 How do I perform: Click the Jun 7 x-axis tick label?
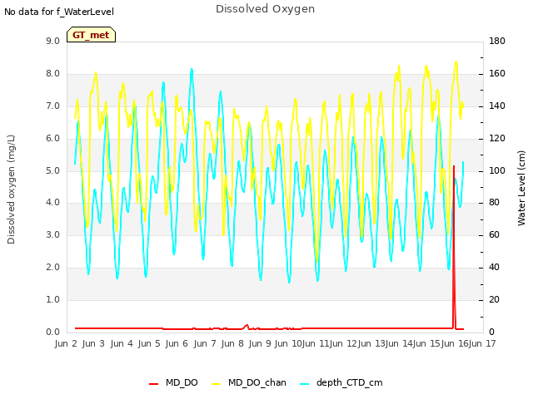(x=205, y=343)
